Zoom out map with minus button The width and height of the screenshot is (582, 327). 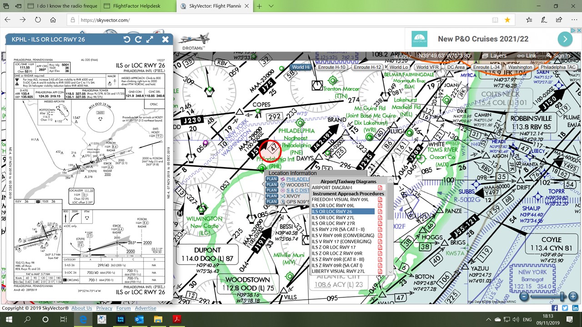coord(524,297)
